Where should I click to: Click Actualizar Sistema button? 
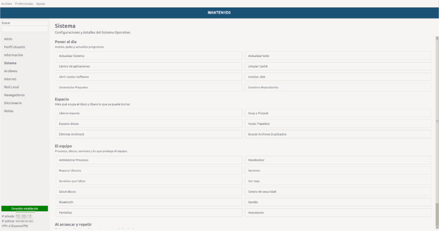click(149, 56)
